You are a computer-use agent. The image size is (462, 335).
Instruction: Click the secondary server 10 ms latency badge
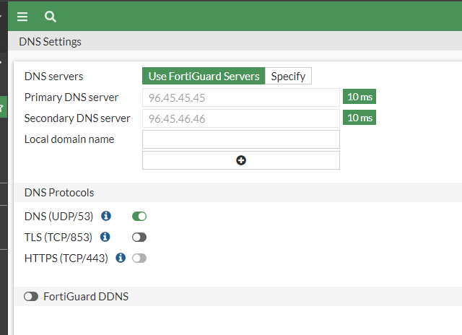[359, 118]
